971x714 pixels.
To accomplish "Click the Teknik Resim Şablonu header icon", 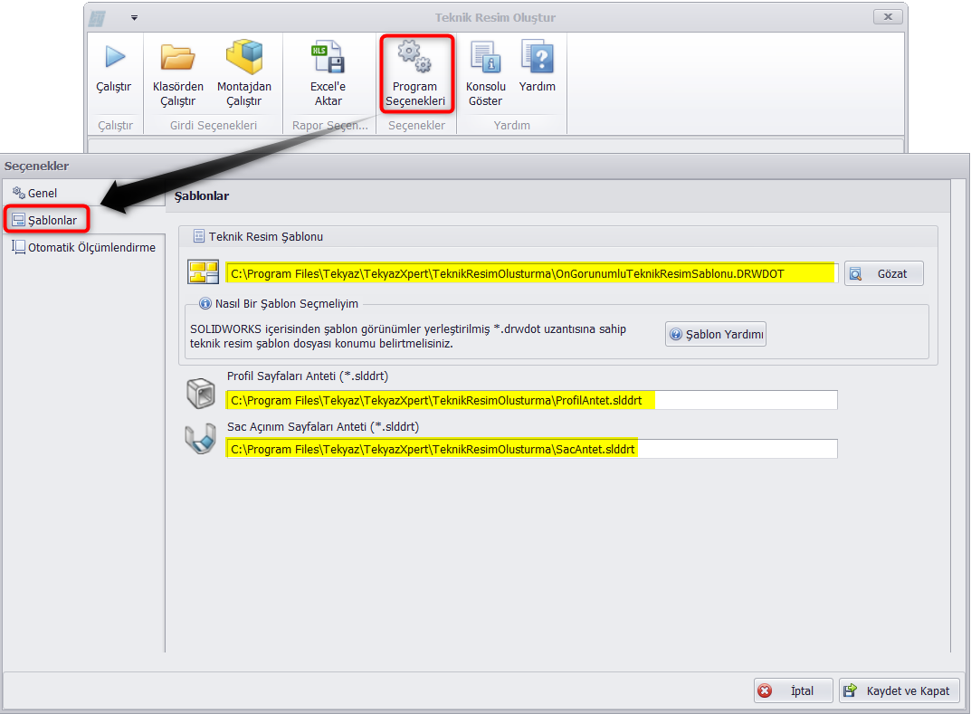I will [x=199, y=236].
